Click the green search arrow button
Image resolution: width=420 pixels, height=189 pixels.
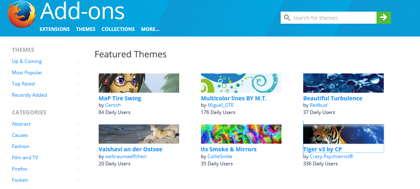click(x=384, y=18)
